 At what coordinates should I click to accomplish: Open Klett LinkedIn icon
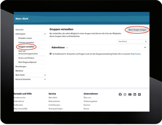[x=135, y=94]
